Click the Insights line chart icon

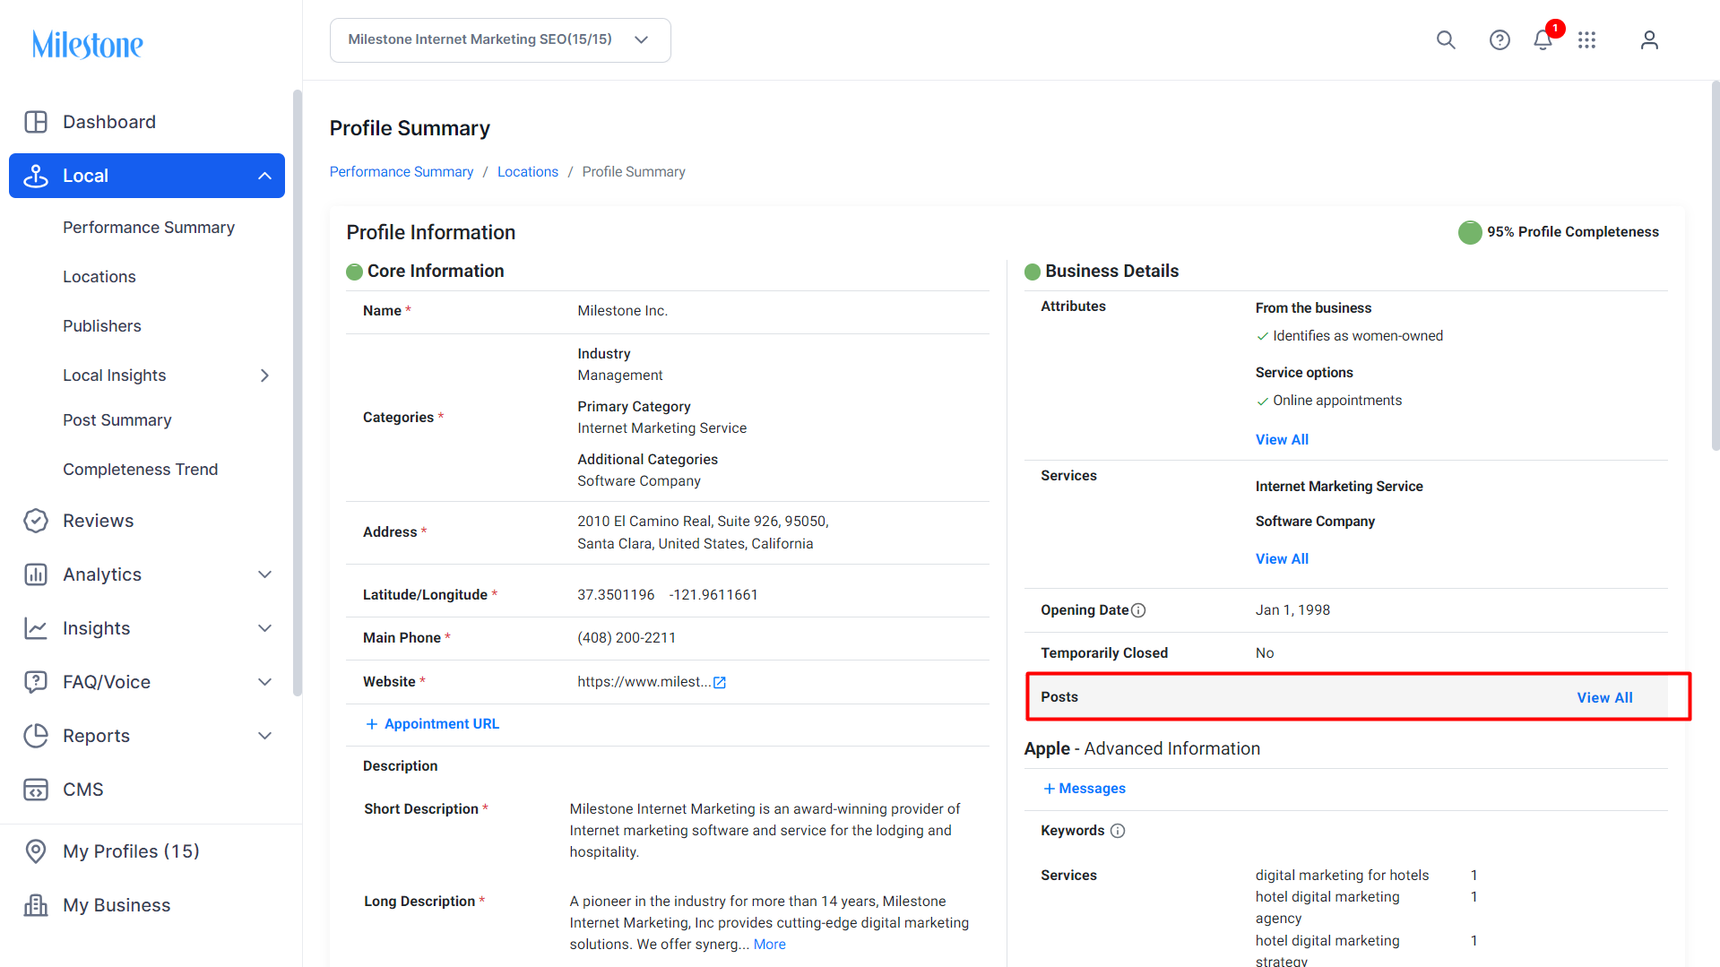[x=36, y=628]
